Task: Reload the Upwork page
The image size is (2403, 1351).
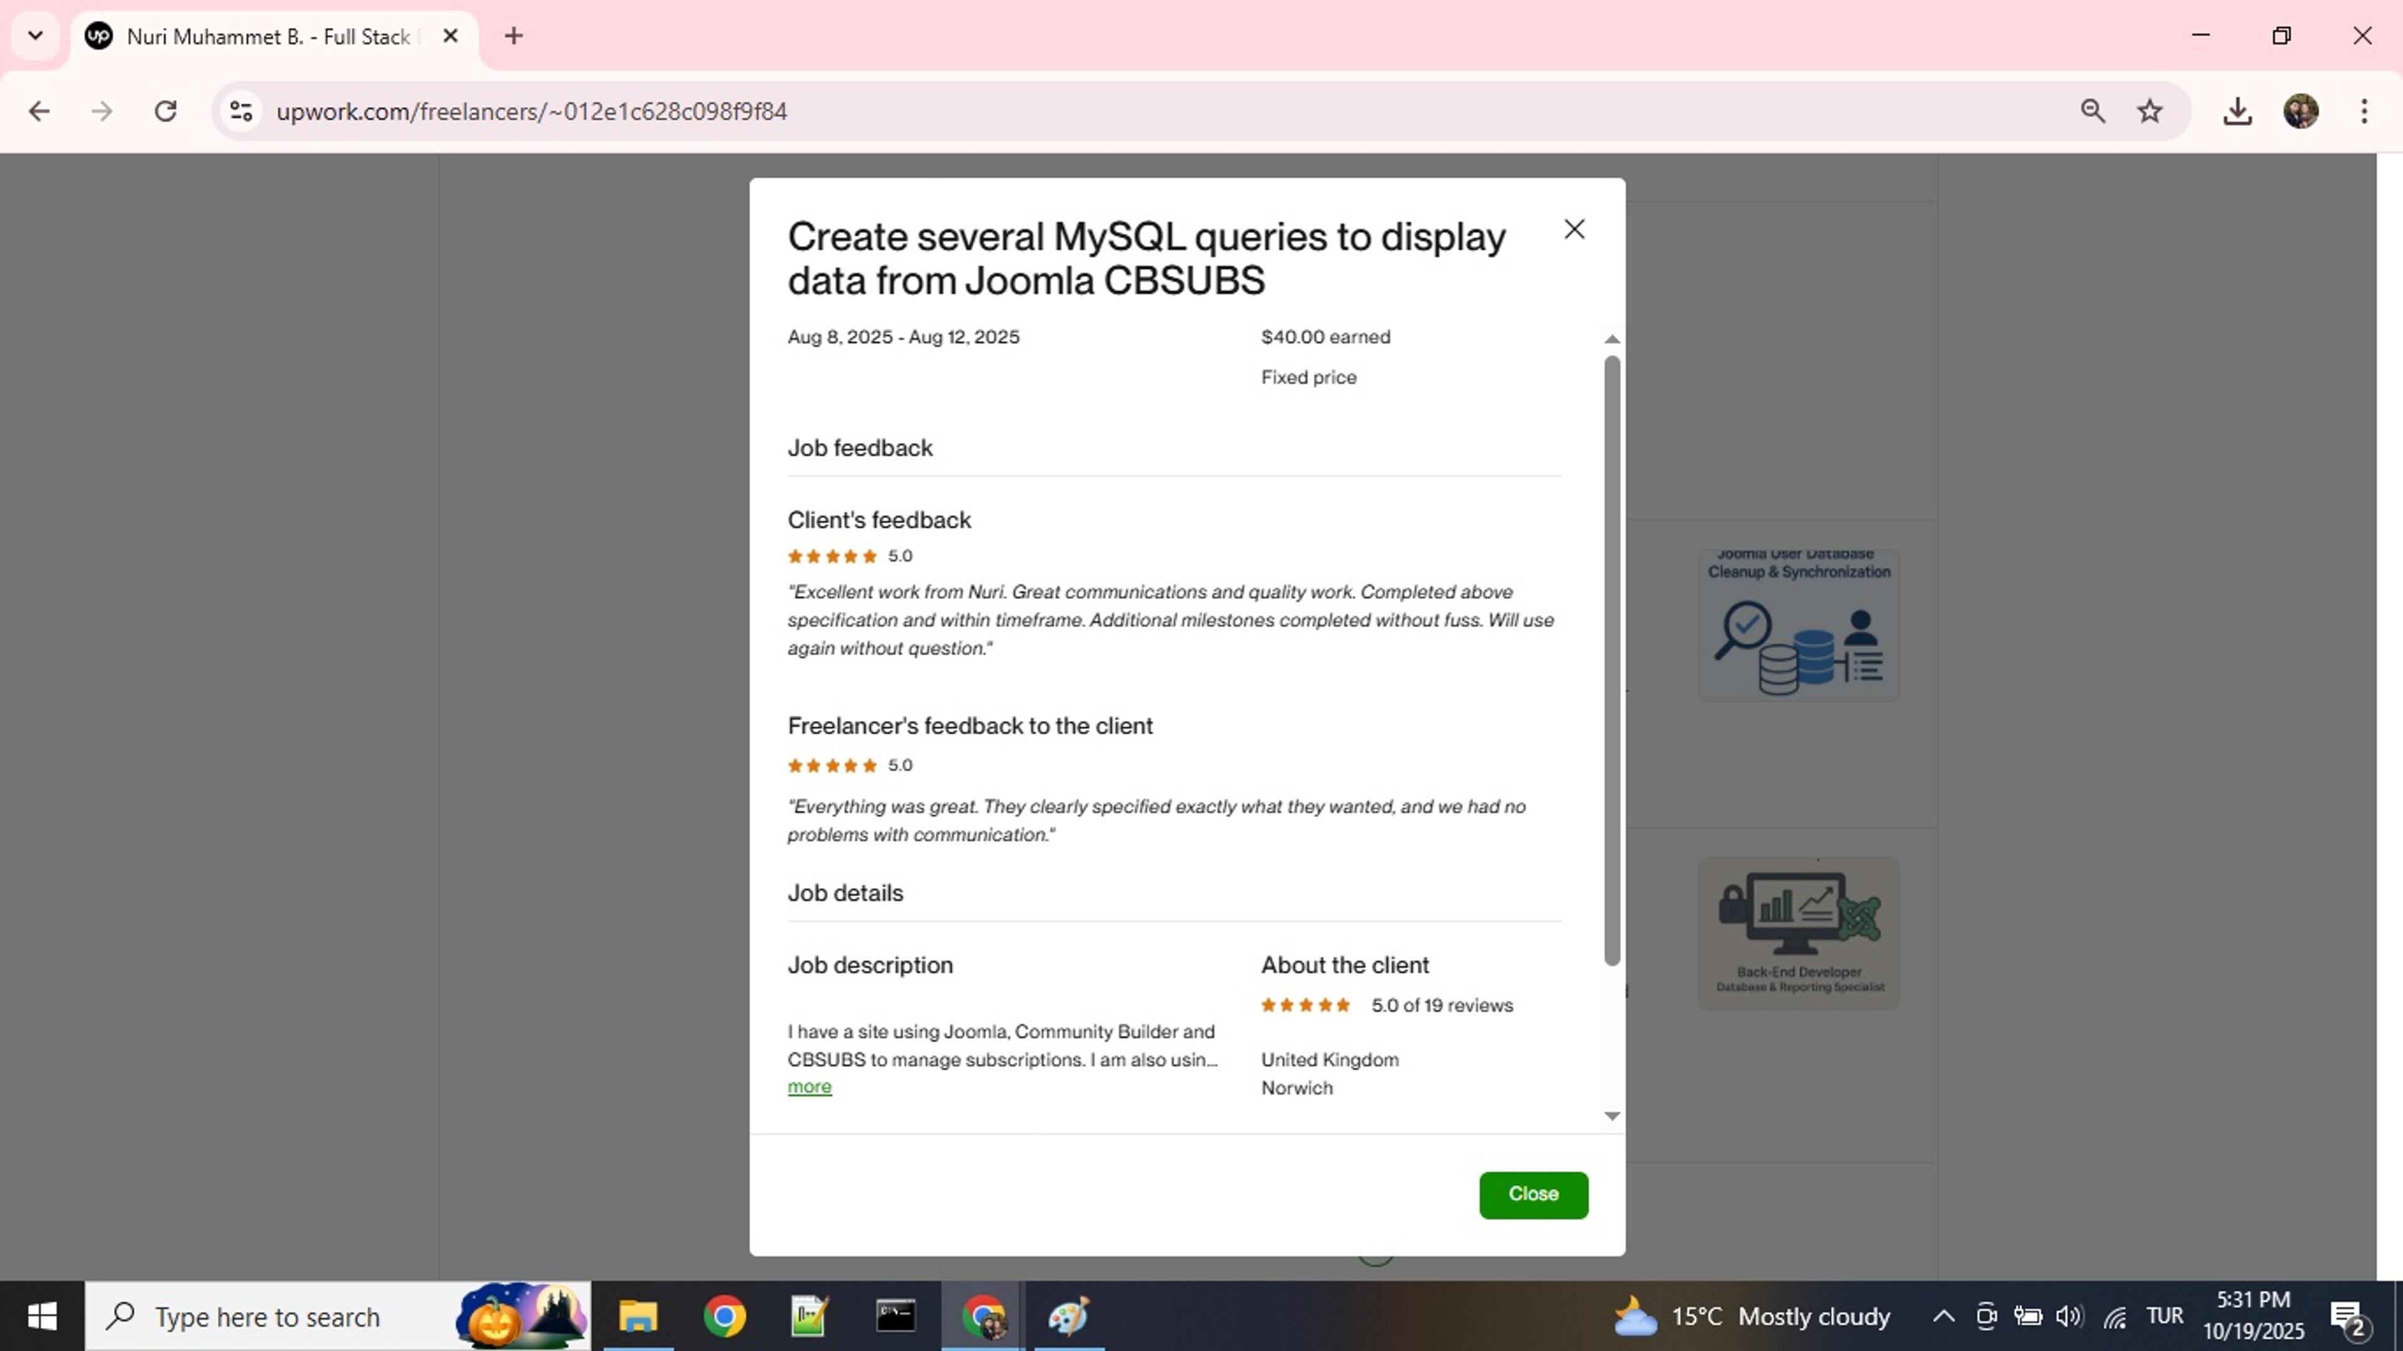Action: 166,112
